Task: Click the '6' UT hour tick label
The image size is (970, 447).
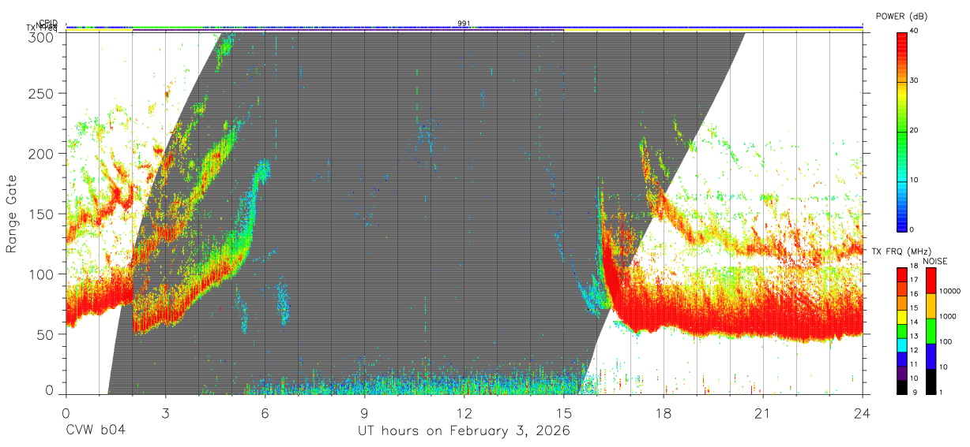Action: [265, 412]
